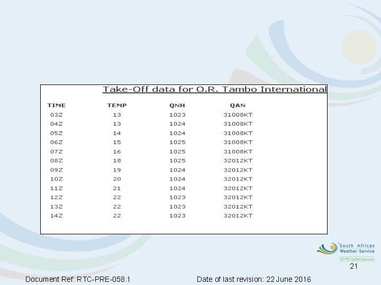Viewport: 381px width, 285px height.
Task: Select the 05Z time cell
Action: [x=57, y=134]
